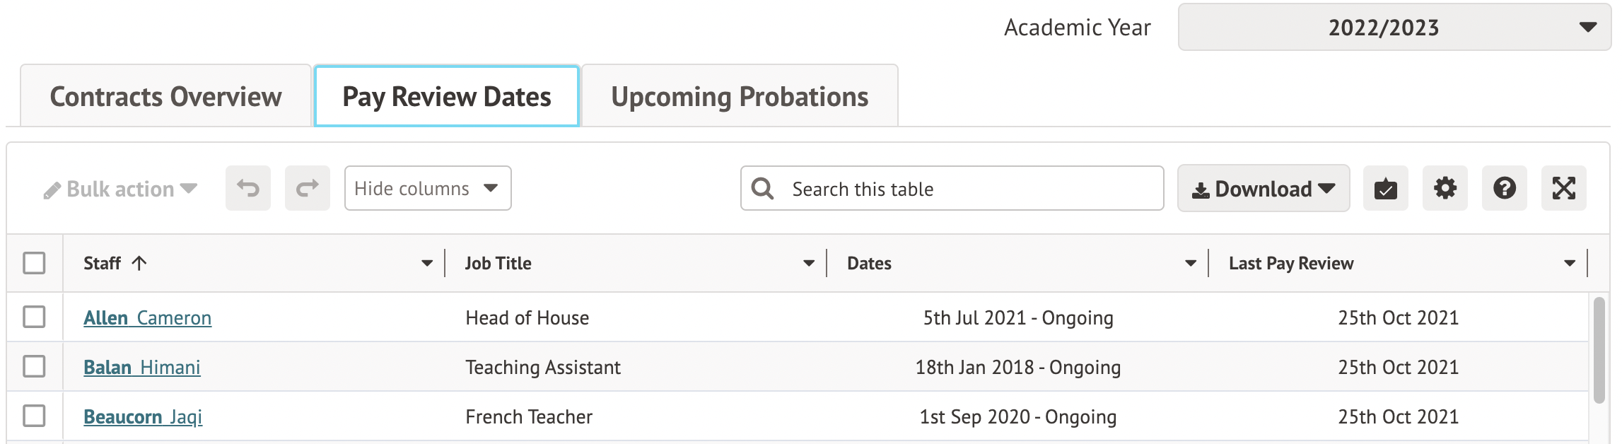Click the help question mark icon
Image resolution: width=1622 pixels, height=444 pixels.
pyautogui.click(x=1504, y=188)
